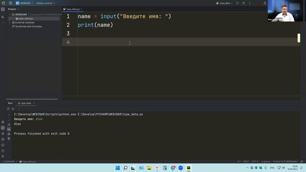Click python.exe path in run console
The height and width of the screenshot is (172, 306).
coord(45,114)
